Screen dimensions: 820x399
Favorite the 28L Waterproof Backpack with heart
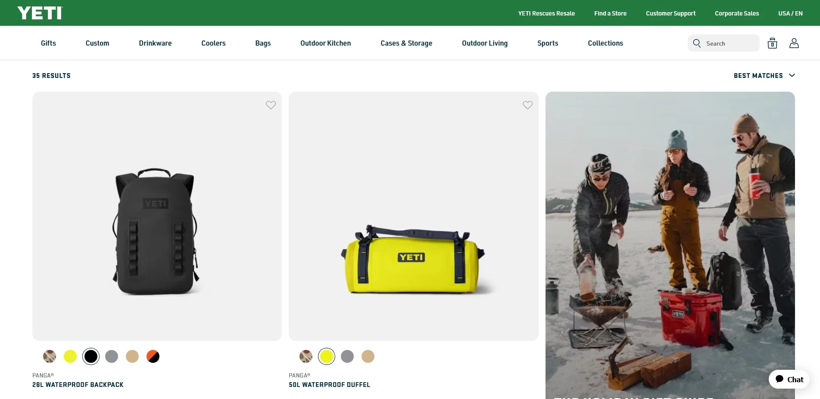coord(271,105)
